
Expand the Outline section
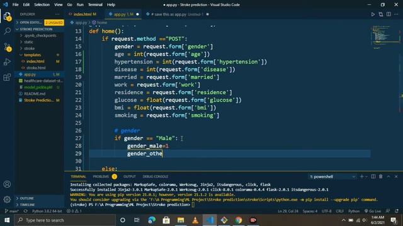pyautogui.click(x=26, y=198)
